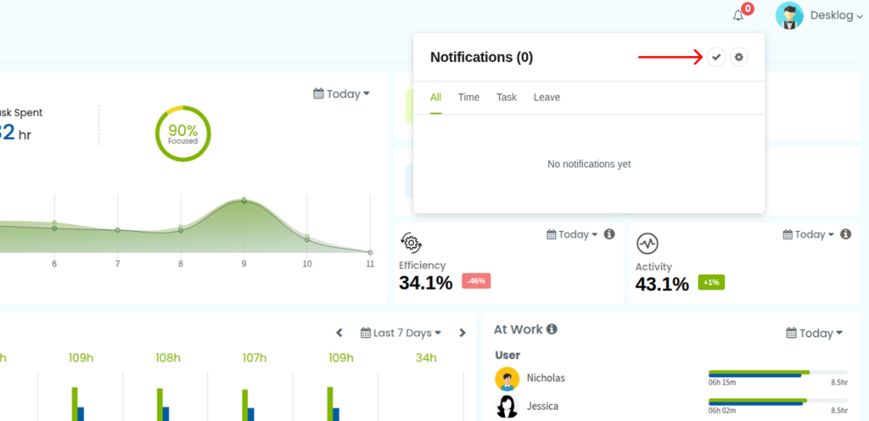869x421 pixels.
Task: Open the Last 7 Days dropdown
Action: point(401,333)
